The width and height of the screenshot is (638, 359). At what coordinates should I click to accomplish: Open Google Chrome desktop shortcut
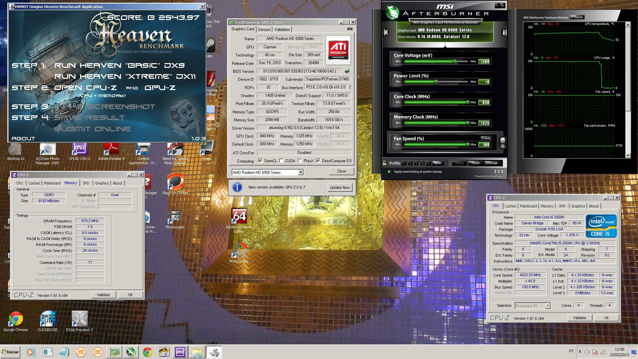[x=16, y=322]
